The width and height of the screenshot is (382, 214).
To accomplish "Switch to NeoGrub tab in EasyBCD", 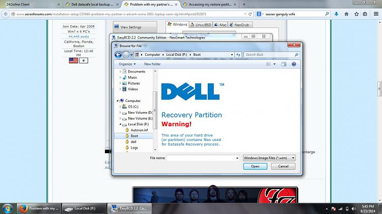I will [239, 25].
